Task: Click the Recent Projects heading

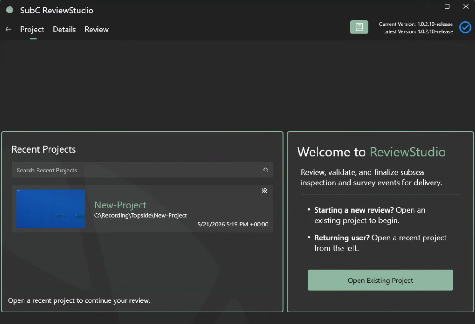Action: coord(43,149)
